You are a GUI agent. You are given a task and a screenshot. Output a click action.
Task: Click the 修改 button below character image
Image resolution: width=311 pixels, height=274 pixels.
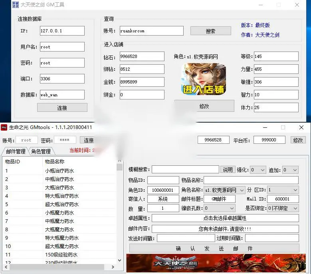click(x=204, y=106)
